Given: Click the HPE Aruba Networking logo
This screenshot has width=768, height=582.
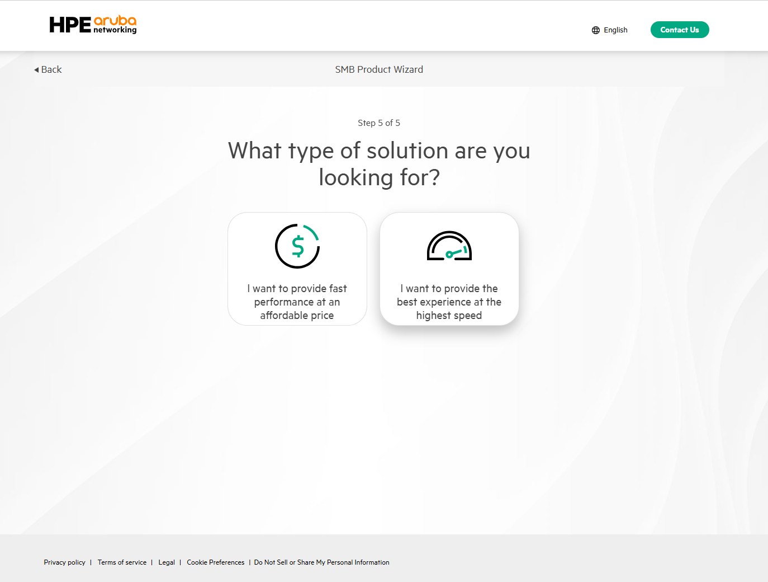Looking at the screenshot, I should click(93, 25).
